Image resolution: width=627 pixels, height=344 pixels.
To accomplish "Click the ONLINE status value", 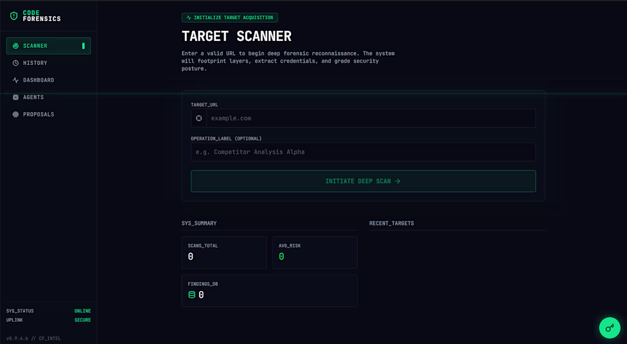I will tap(83, 311).
